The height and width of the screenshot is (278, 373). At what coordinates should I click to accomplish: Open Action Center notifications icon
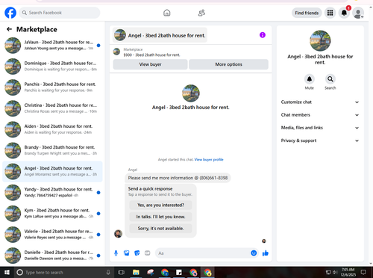[x=363, y=272]
